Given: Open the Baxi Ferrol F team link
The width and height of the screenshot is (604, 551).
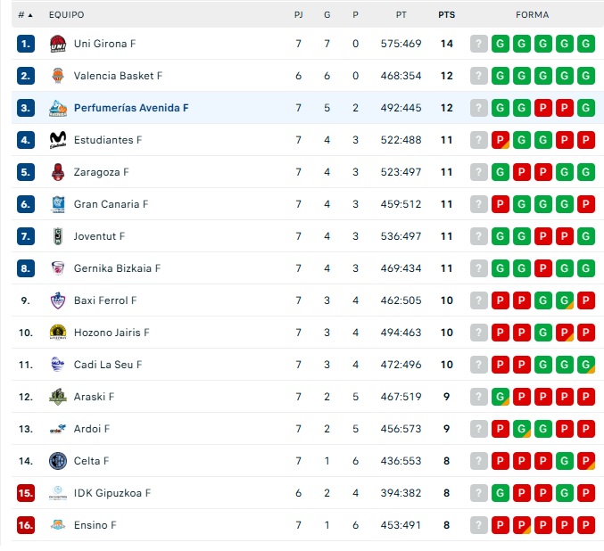Looking at the screenshot, I should (x=105, y=300).
